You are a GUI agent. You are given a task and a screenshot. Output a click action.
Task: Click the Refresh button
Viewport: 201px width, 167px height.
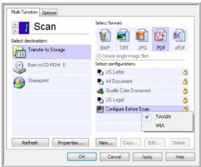tap(30, 142)
